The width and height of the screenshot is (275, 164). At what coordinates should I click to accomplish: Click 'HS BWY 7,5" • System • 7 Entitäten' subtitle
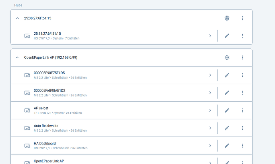coord(56,38)
